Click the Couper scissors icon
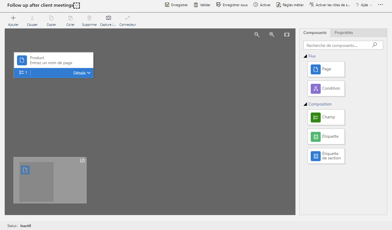392x230 pixels. [x=32, y=18]
